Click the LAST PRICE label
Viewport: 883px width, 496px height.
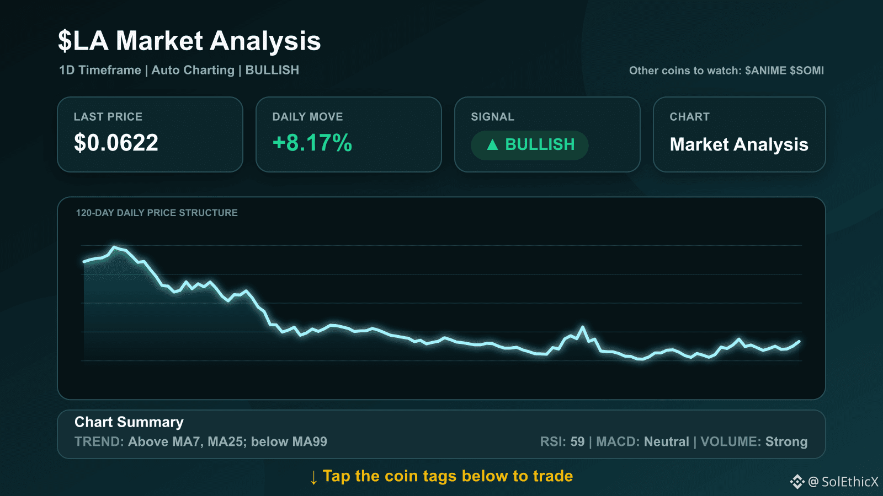(x=108, y=117)
